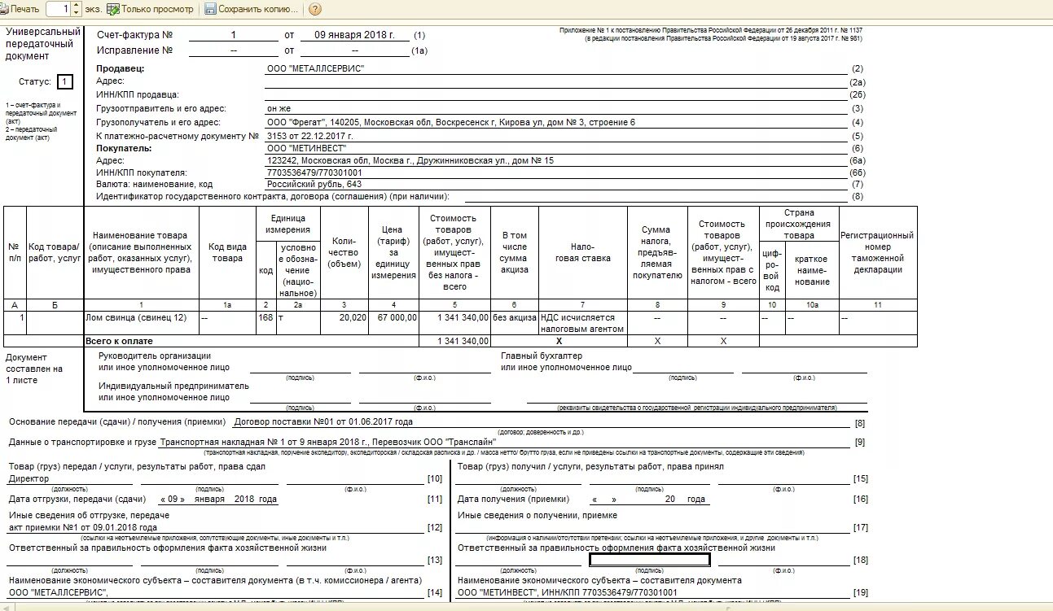Click the shipment date « 09 » января 2018 года
This screenshot has height=611, width=1053.
coord(217,499)
